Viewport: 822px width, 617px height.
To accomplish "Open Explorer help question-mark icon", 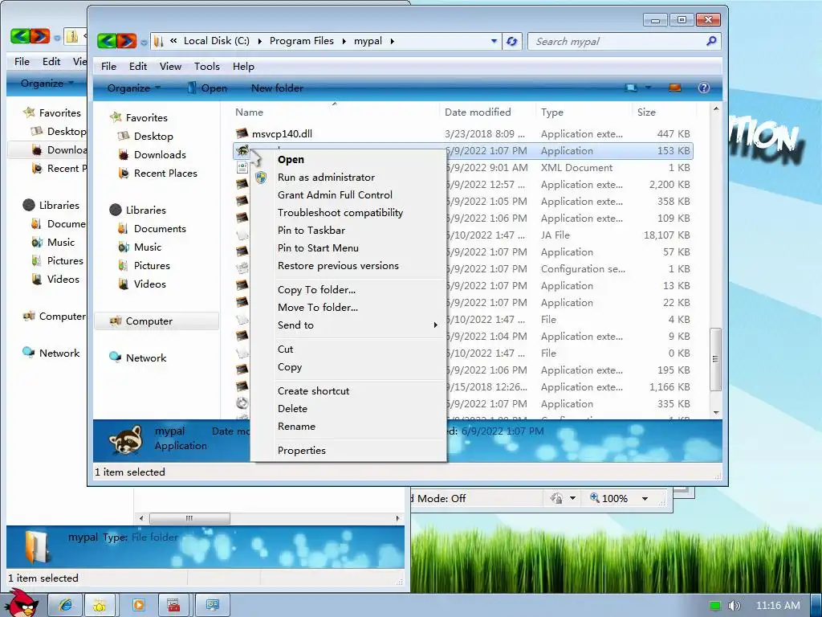I will coord(703,88).
